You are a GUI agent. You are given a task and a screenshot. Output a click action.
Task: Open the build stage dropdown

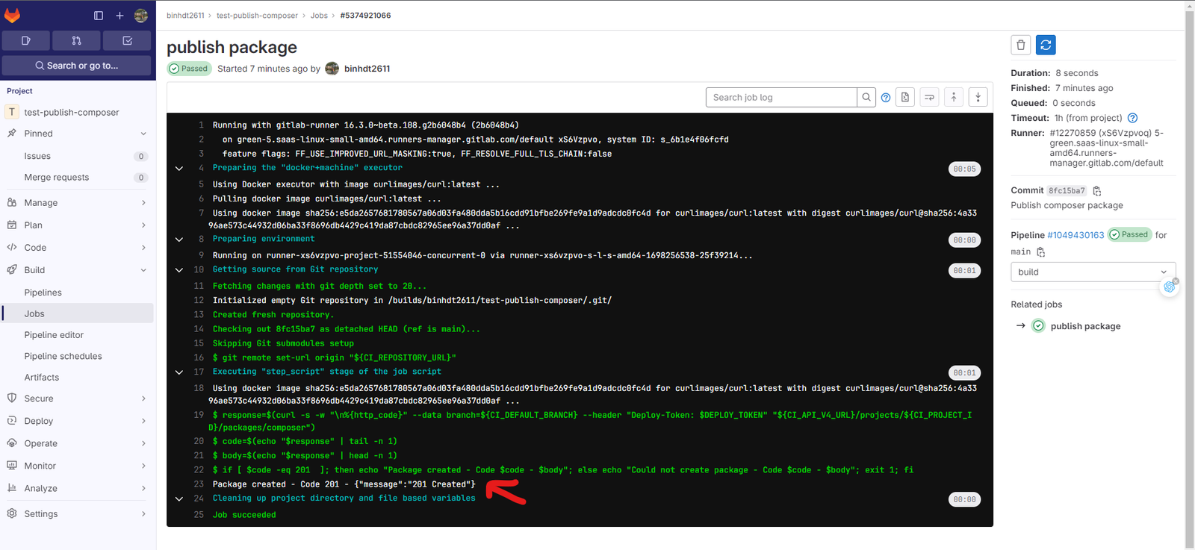click(x=1093, y=272)
